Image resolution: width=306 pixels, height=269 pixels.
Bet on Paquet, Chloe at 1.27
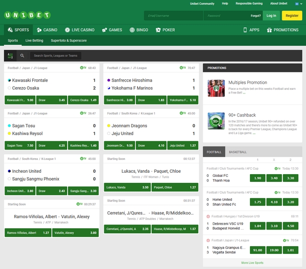pyautogui.click(x=175, y=187)
